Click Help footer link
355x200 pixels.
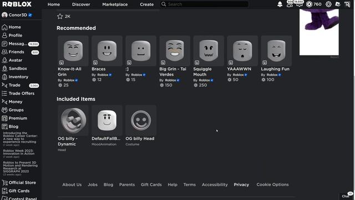pos(173,184)
